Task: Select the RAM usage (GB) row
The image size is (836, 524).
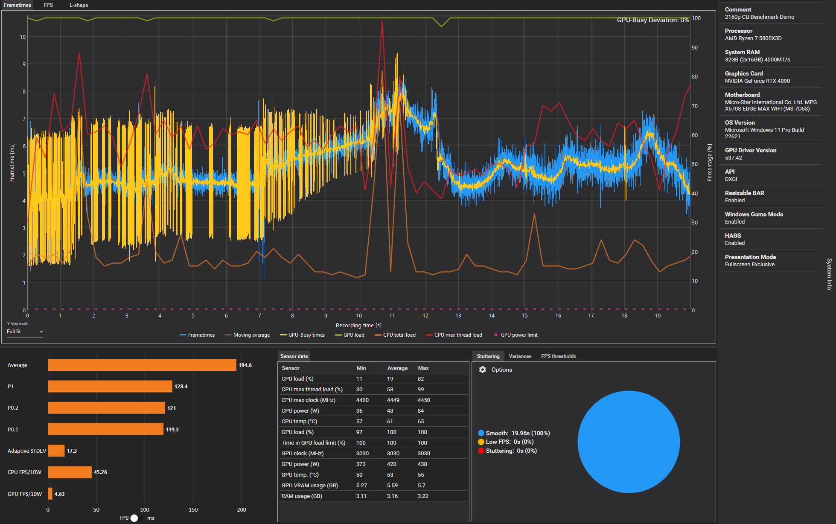Action: pos(373,496)
